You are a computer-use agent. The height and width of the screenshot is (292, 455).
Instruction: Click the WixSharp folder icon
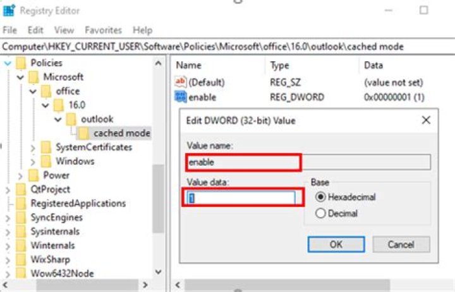[x=21, y=259]
